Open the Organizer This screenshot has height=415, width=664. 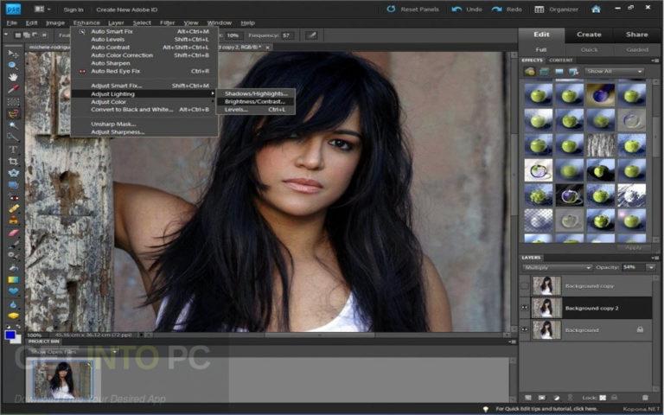click(x=556, y=9)
